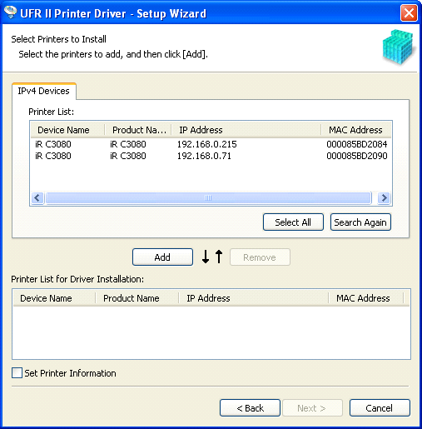Click the up arrow beside Remove button
422x429 pixels.
(219, 257)
